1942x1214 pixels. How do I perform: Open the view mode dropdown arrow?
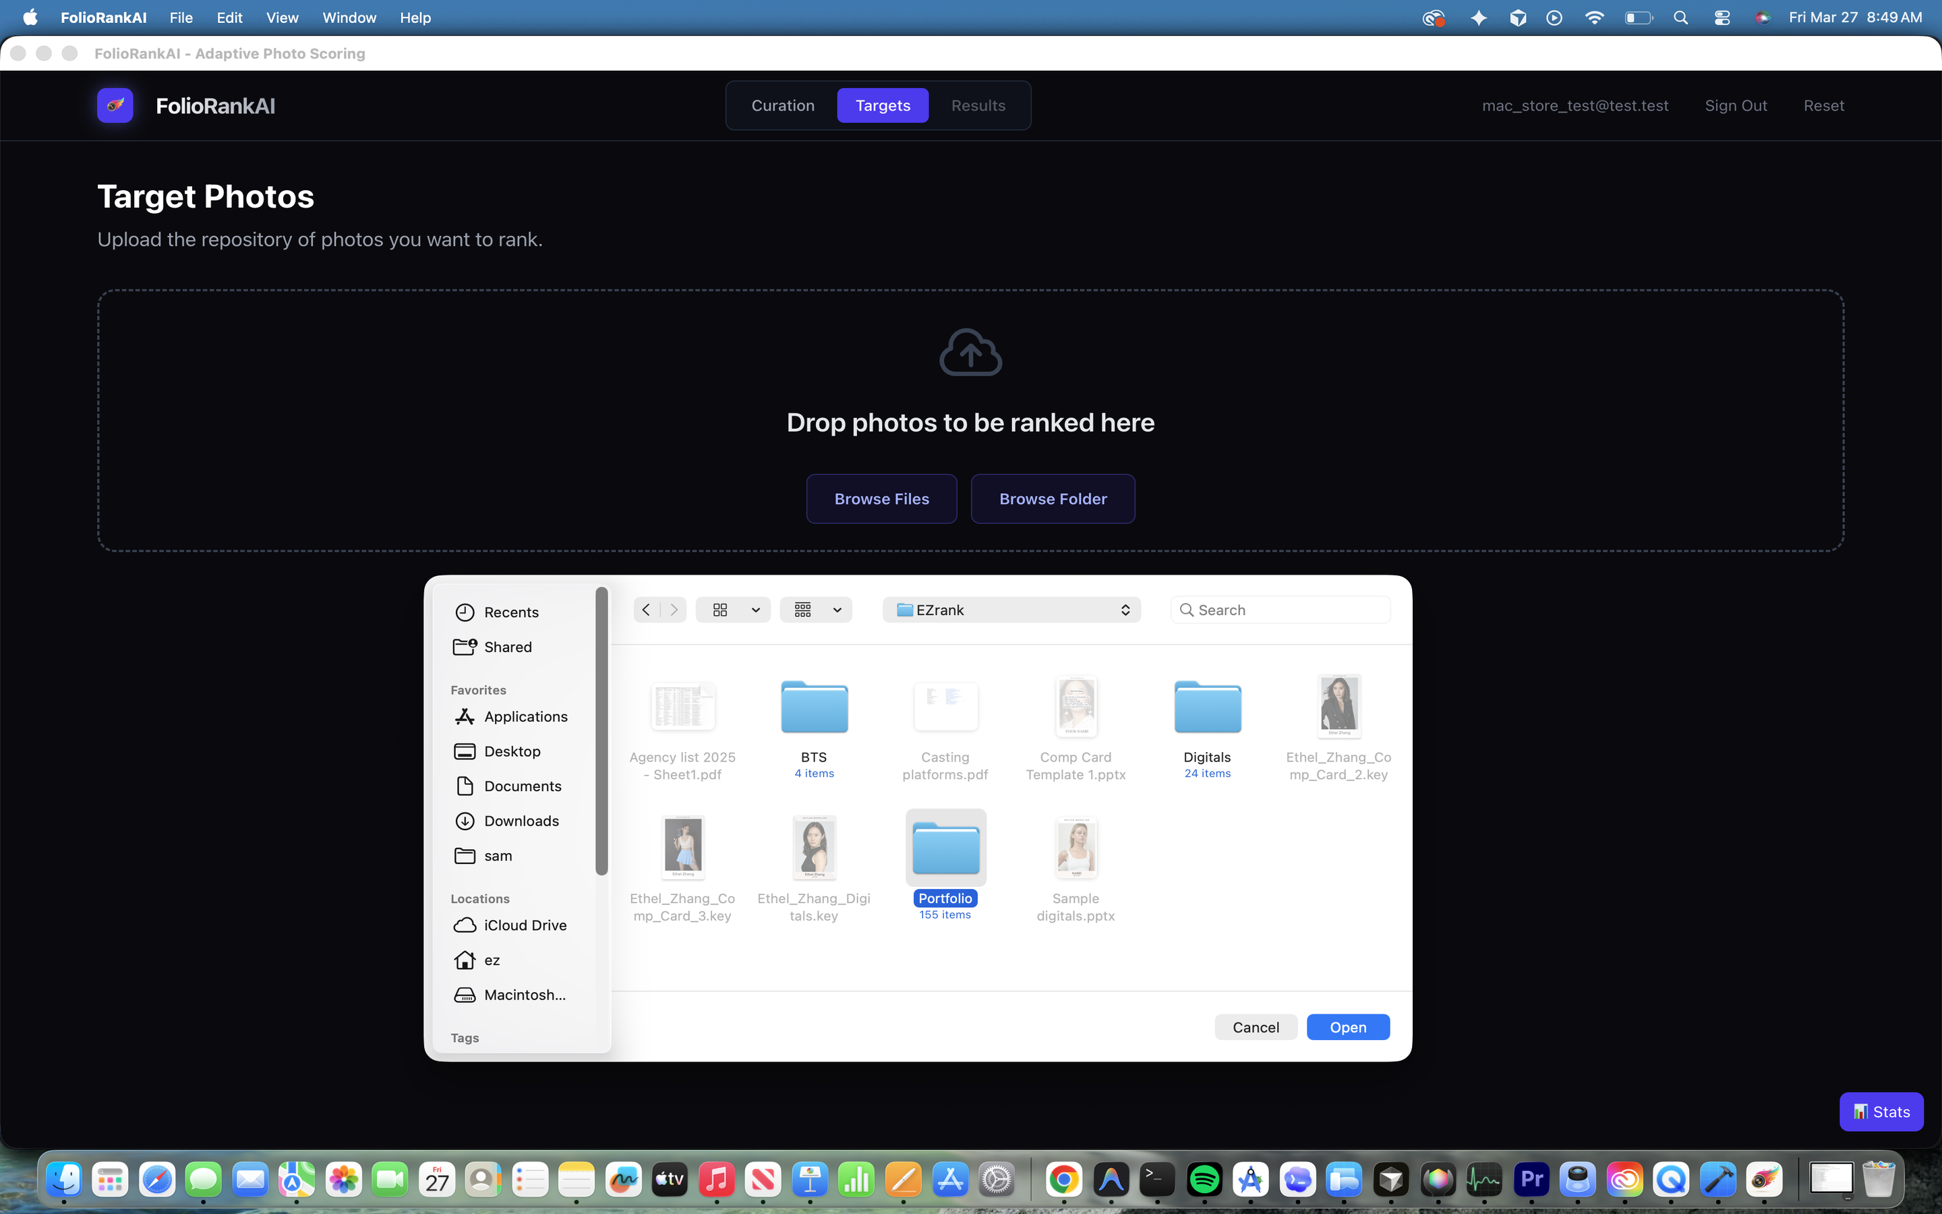tap(756, 610)
